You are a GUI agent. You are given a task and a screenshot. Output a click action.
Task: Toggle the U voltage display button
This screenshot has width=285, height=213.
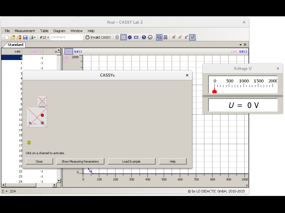(x=192, y=37)
